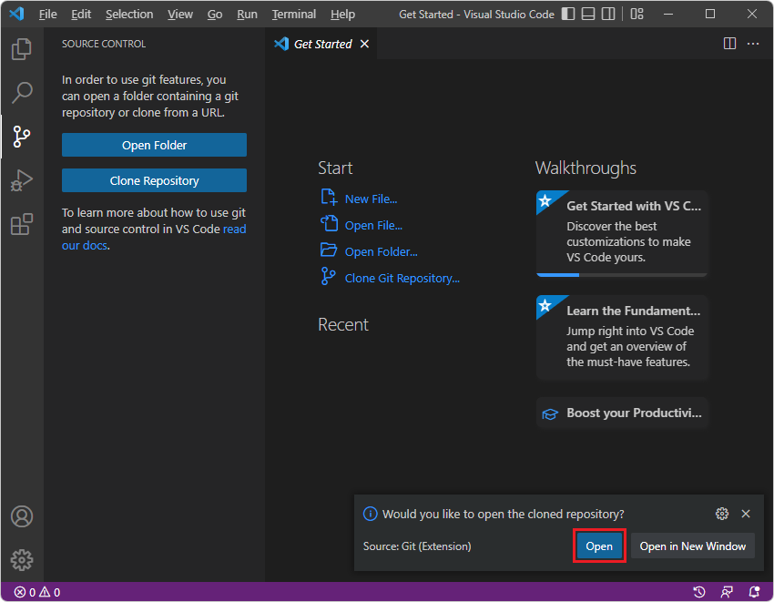
Task: Toggle the secondary side bar layout
Action: click(608, 15)
